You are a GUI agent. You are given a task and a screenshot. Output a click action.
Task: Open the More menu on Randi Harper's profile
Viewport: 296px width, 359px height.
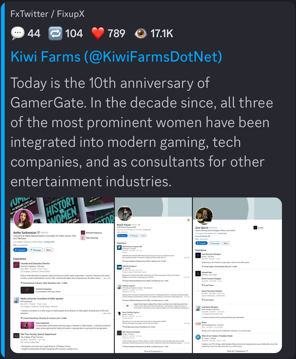pos(143,236)
